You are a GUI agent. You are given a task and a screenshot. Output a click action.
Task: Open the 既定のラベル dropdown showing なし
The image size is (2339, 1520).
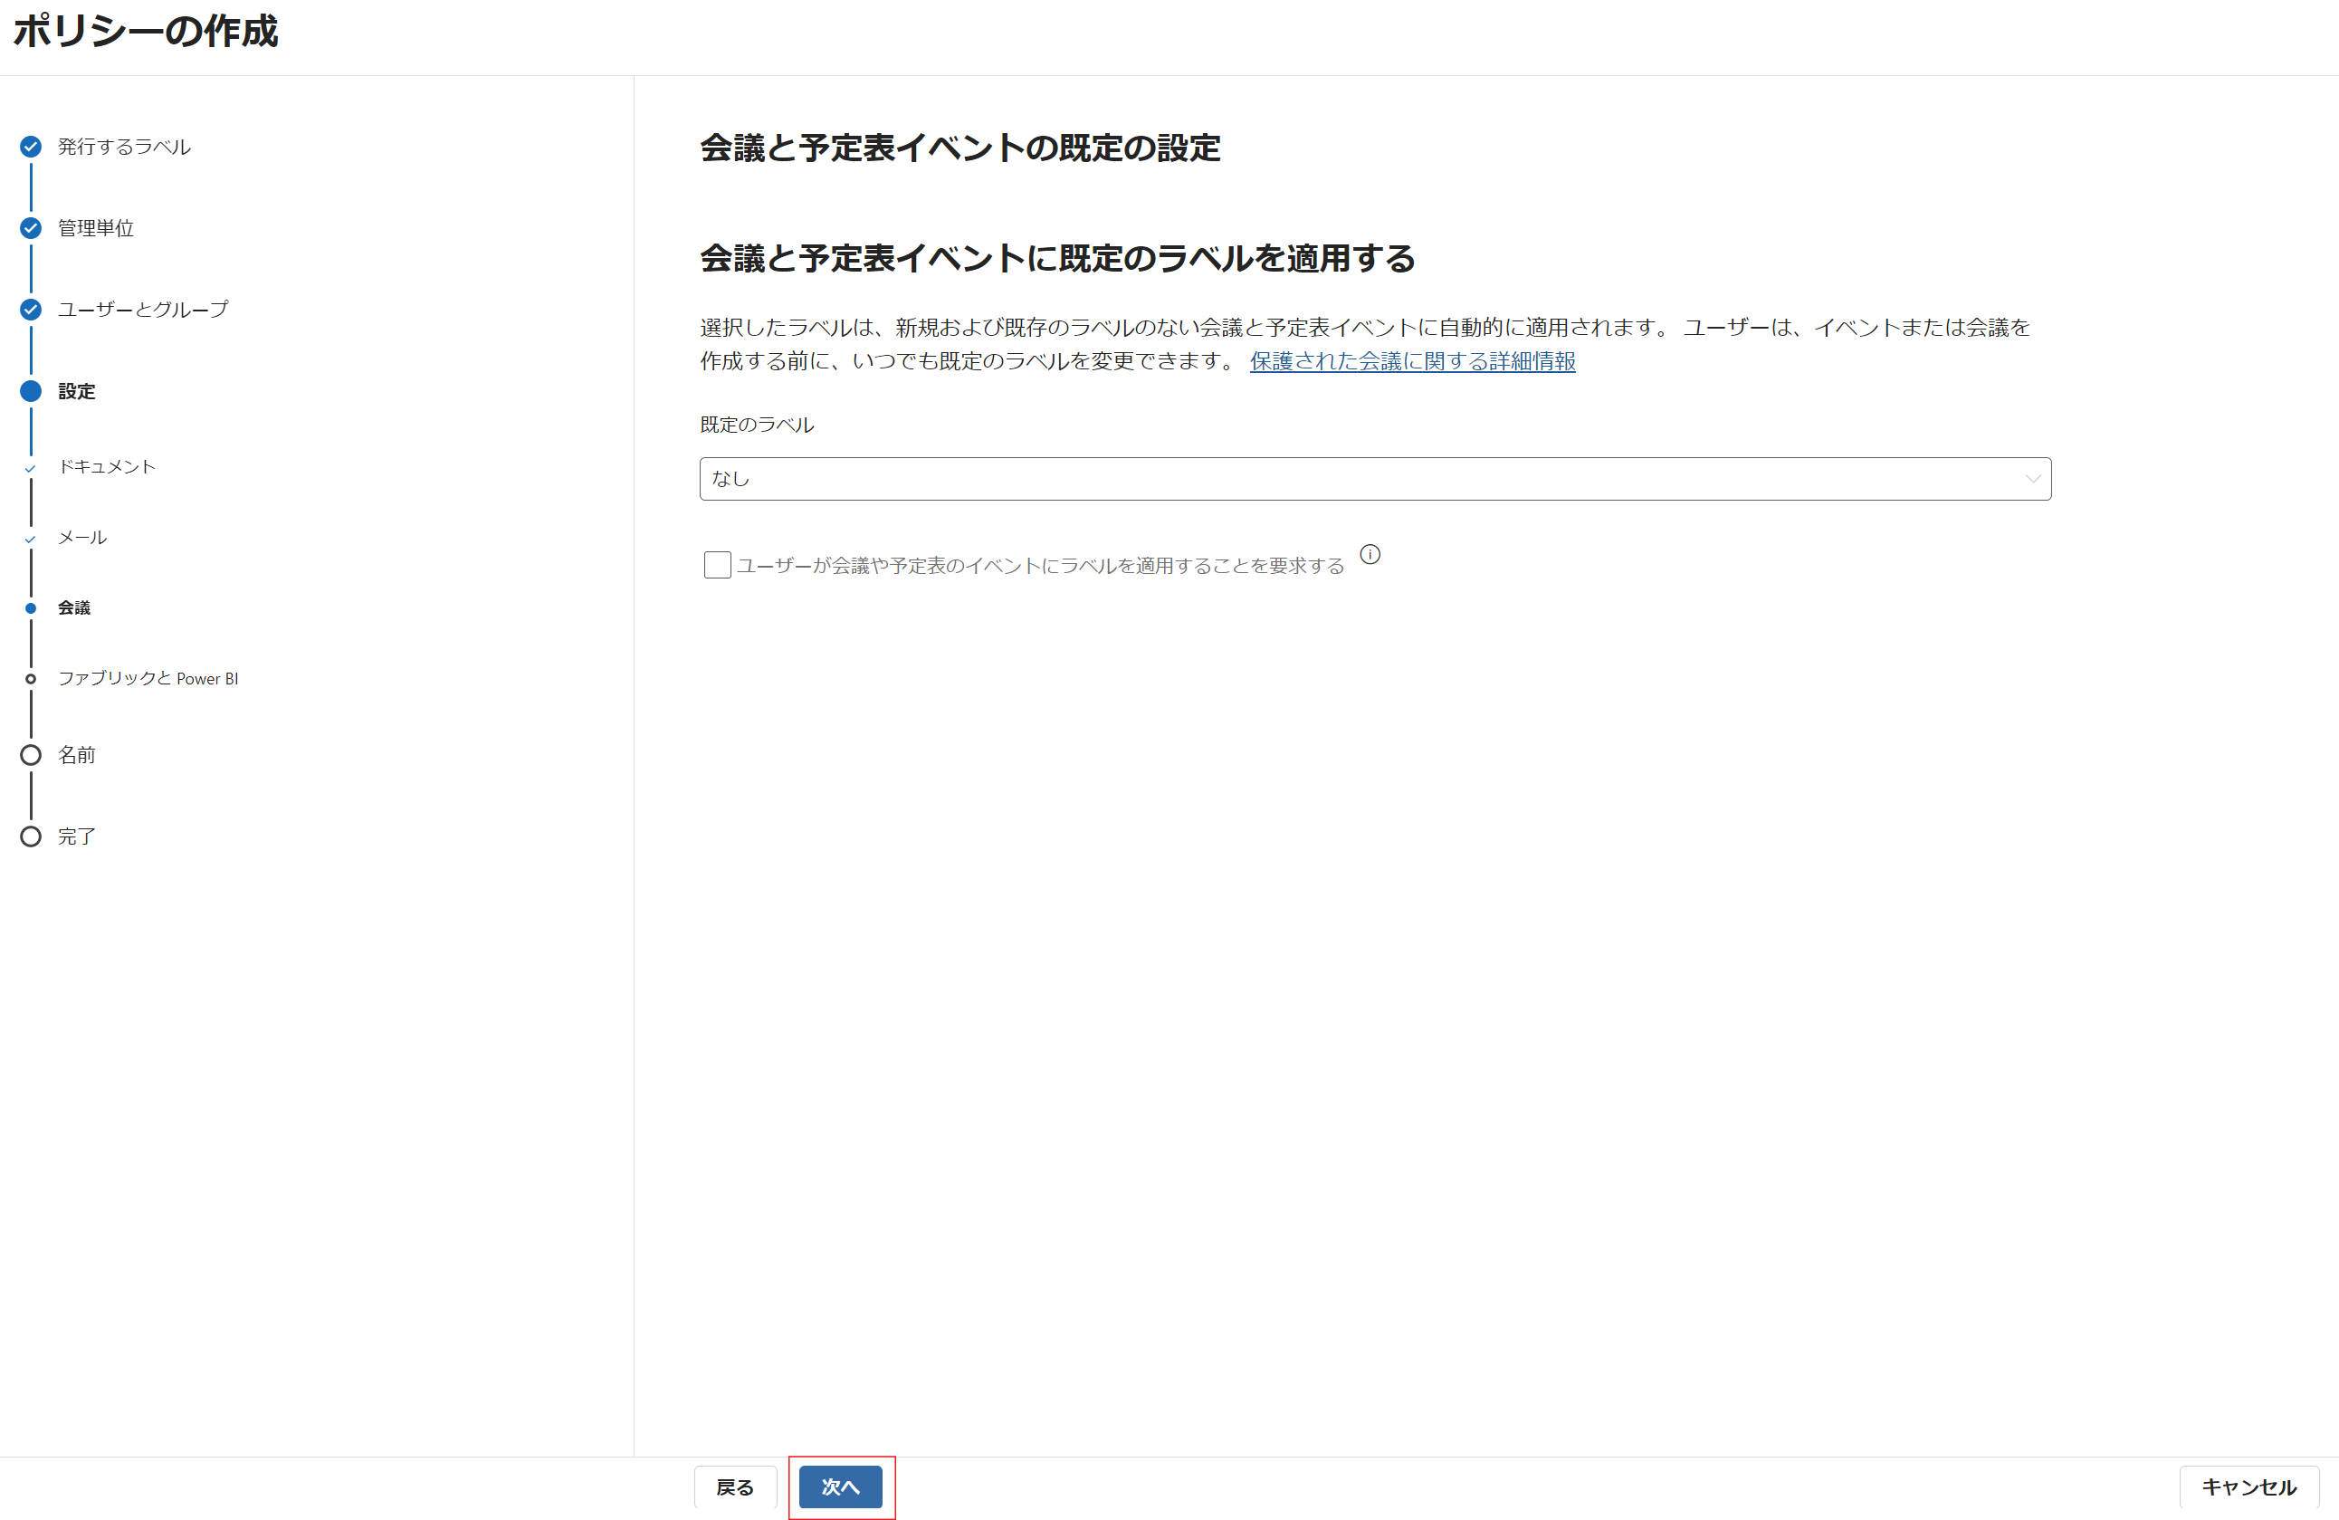1374,479
